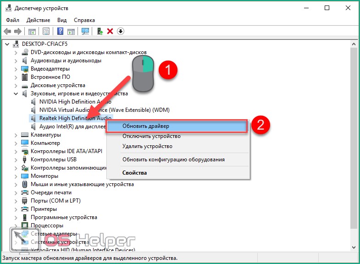Click the Процессоры CPU icon

coord(25,225)
